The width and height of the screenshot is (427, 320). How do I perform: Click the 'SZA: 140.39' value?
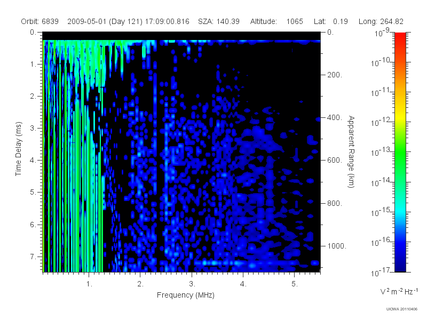click(x=219, y=21)
